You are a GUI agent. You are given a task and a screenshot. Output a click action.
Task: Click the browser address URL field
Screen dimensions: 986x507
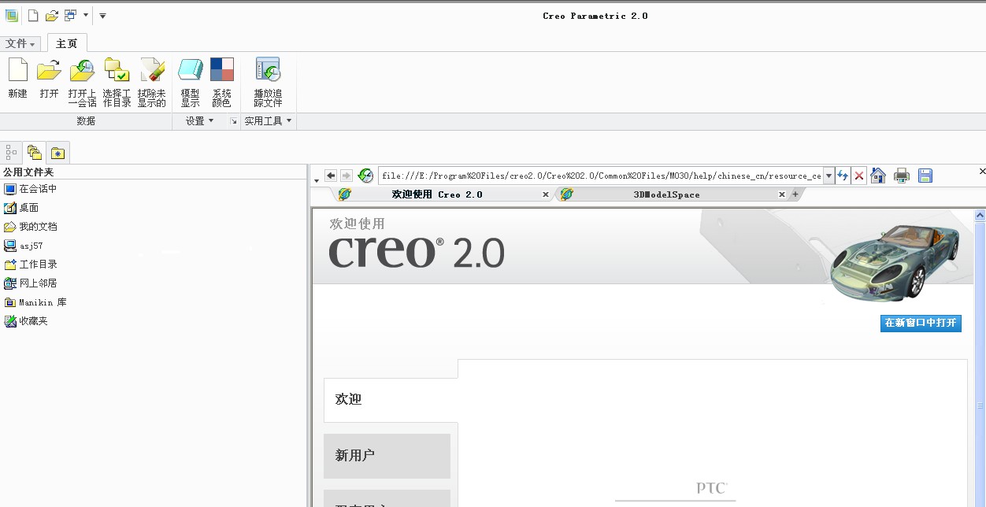click(601, 176)
